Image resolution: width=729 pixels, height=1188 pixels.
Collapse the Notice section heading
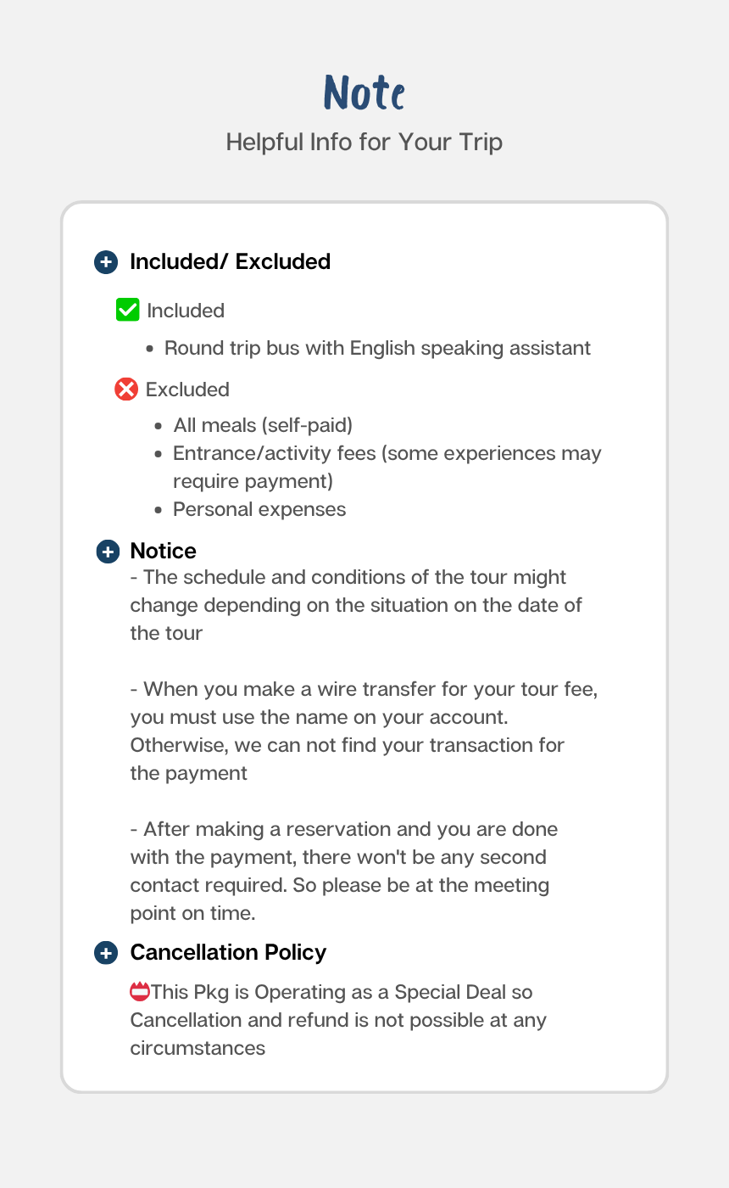(x=163, y=551)
